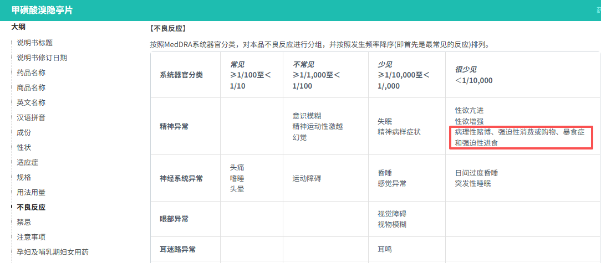Click the 大纲 outline heading
This screenshot has width=601, height=263.
pos(18,27)
